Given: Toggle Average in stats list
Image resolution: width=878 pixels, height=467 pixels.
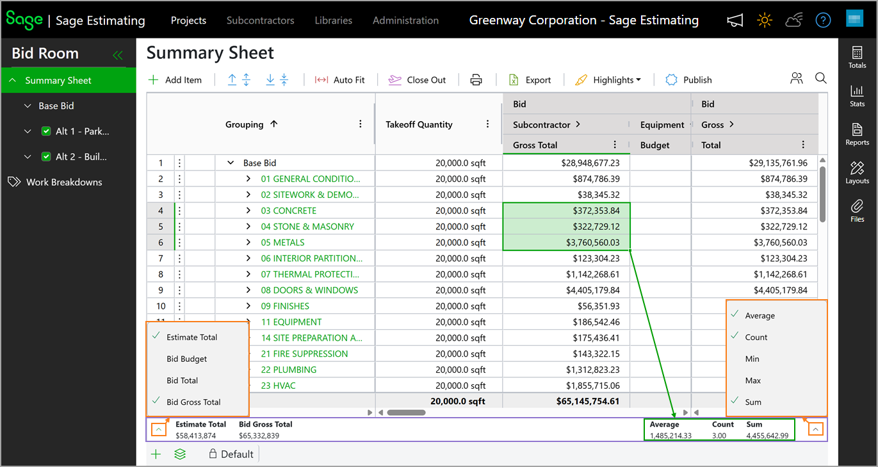Looking at the screenshot, I should tap(776, 316).
